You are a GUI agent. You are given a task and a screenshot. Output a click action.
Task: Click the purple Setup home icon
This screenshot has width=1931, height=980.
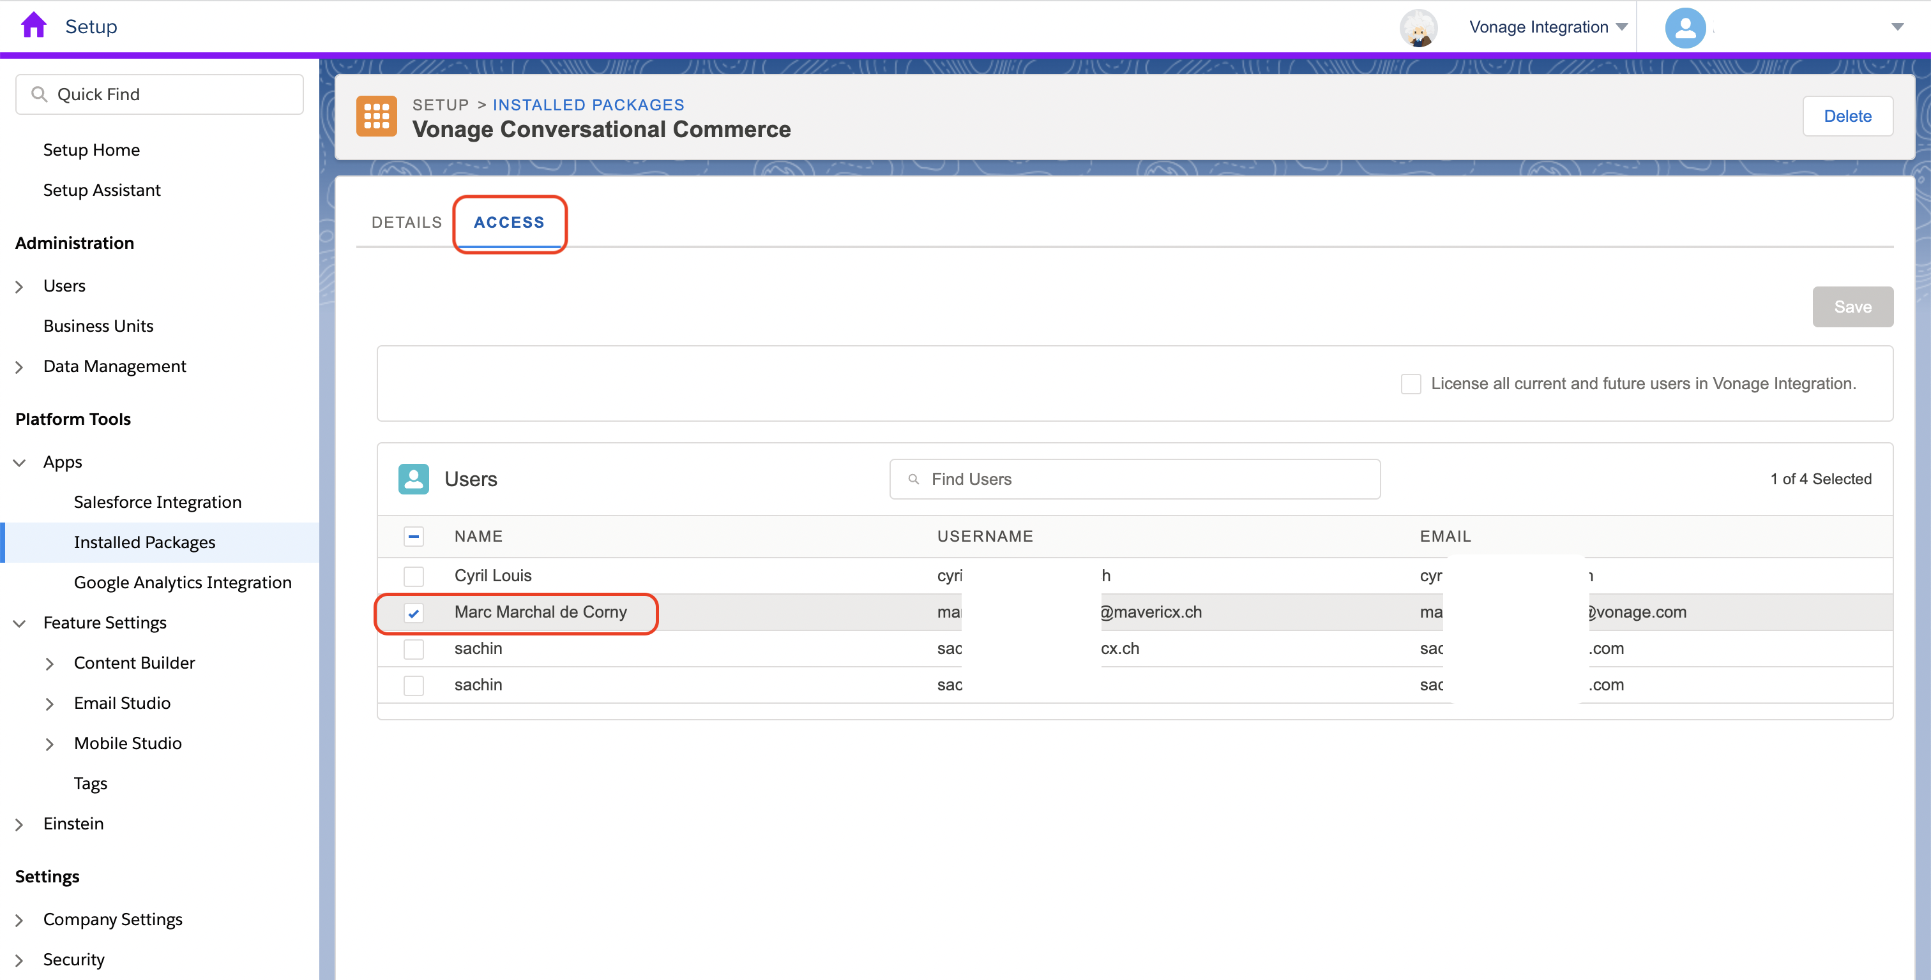coord(34,26)
